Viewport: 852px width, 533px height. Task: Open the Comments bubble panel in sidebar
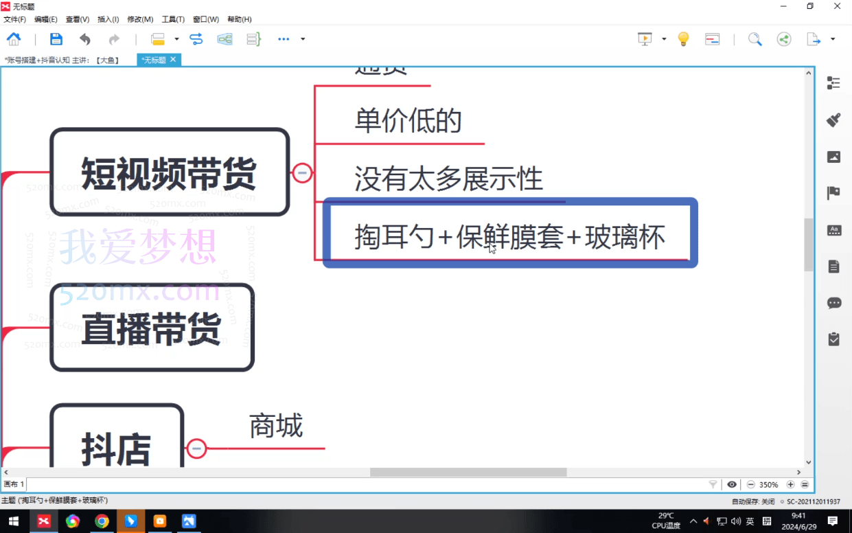pyautogui.click(x=833, y=303)
